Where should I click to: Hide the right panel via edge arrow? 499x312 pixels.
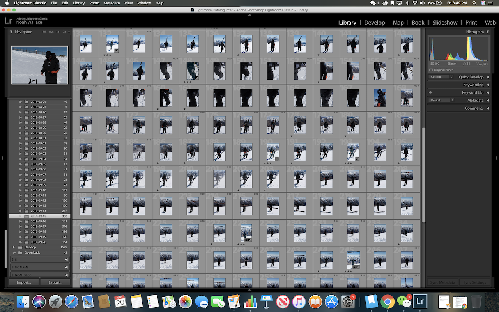click(x=497, y=158)
